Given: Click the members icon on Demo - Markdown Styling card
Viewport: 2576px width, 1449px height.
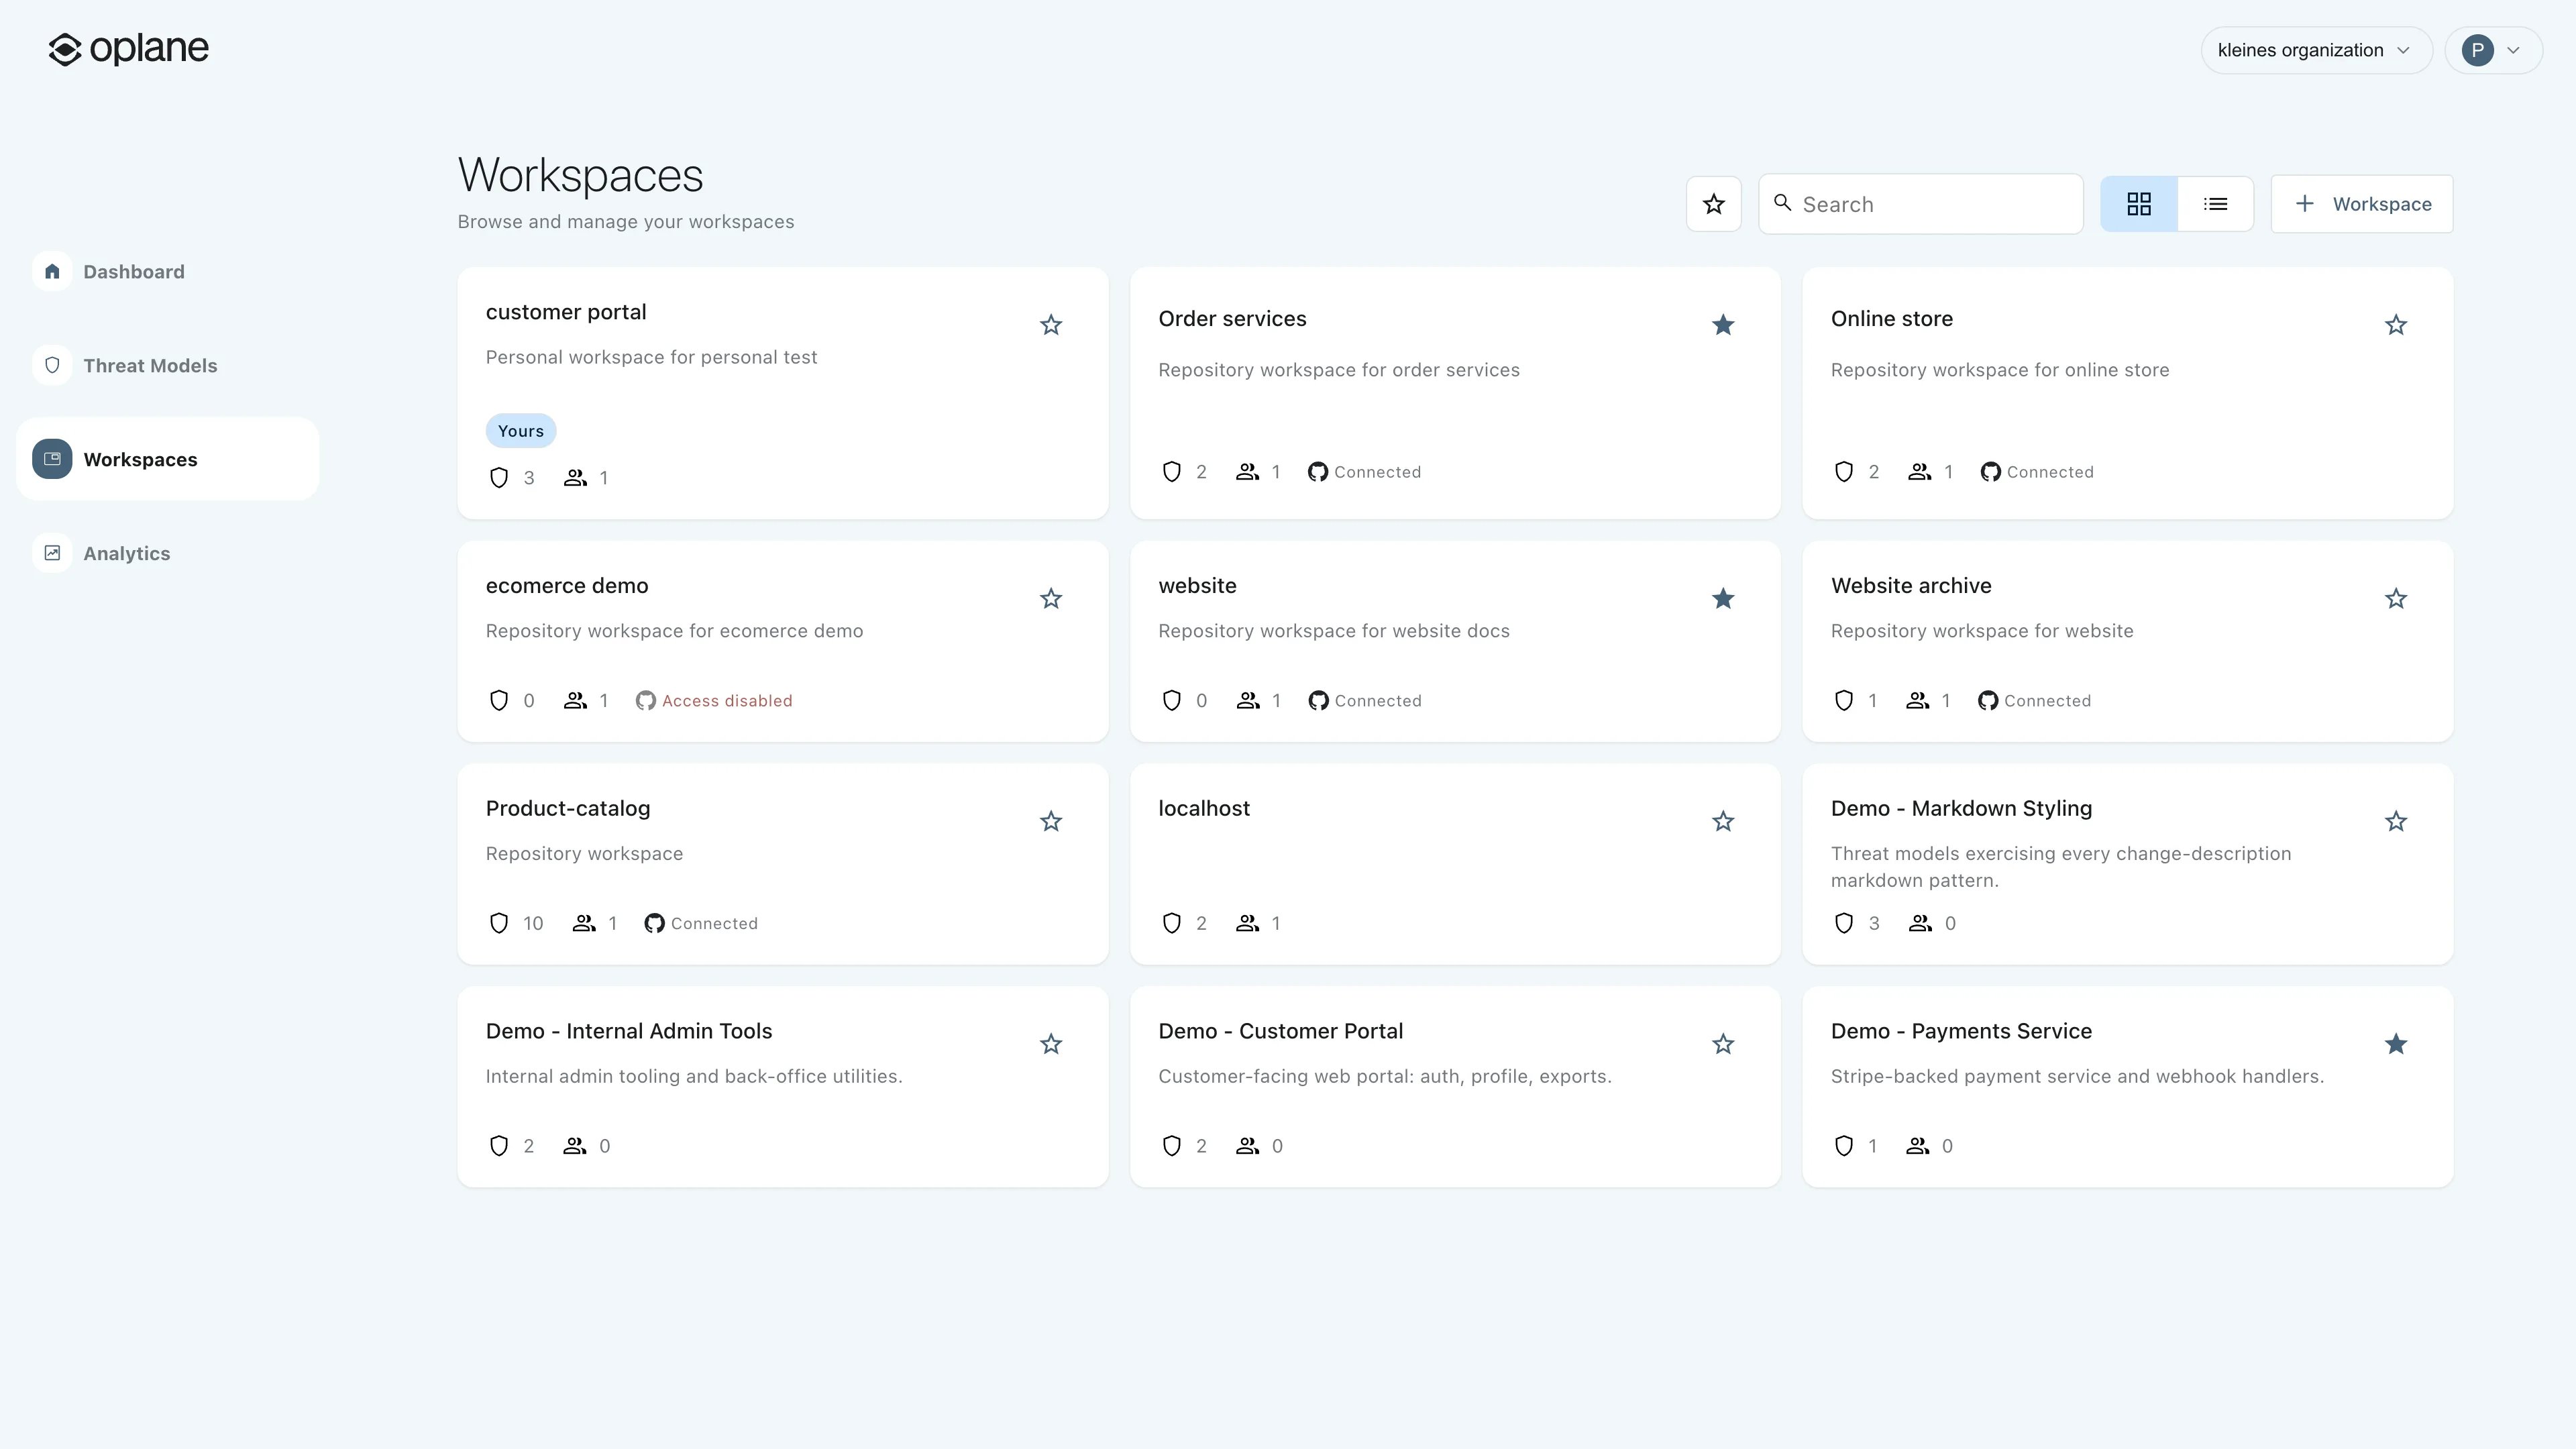Looking at the screenshot, I should [1920, 923].
